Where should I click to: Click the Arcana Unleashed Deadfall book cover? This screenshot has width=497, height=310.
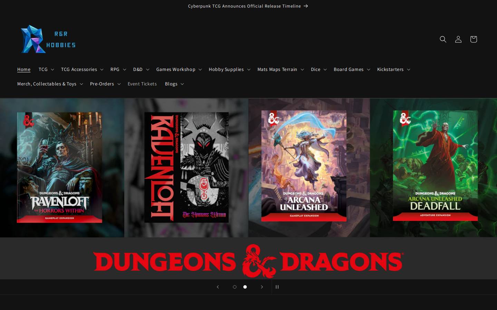[x=435, y=166]
